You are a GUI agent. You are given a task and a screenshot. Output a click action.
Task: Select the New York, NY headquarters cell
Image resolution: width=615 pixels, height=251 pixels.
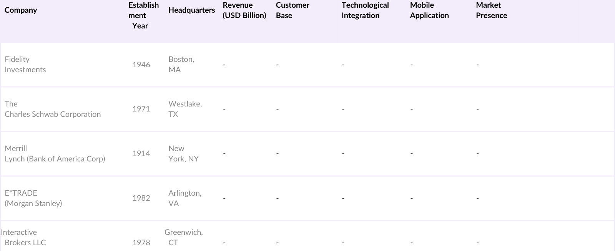click(183, 154)
